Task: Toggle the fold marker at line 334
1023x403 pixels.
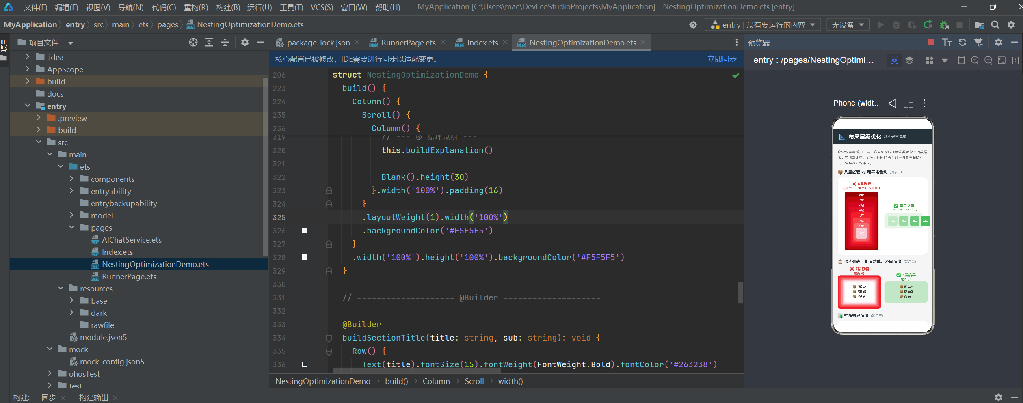Action: point(329,338)
